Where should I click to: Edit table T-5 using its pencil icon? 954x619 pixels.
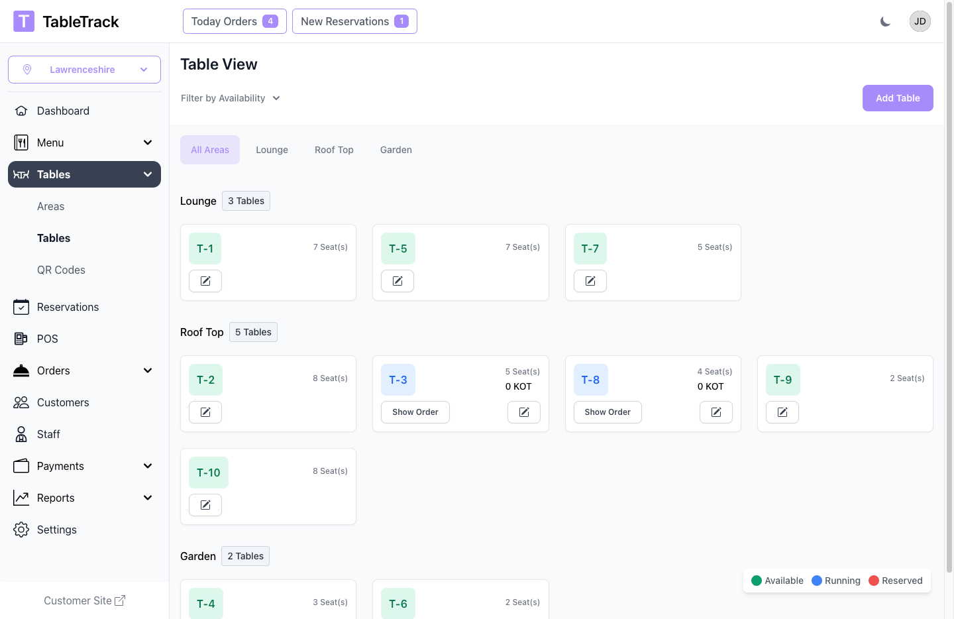pos(397,281)
